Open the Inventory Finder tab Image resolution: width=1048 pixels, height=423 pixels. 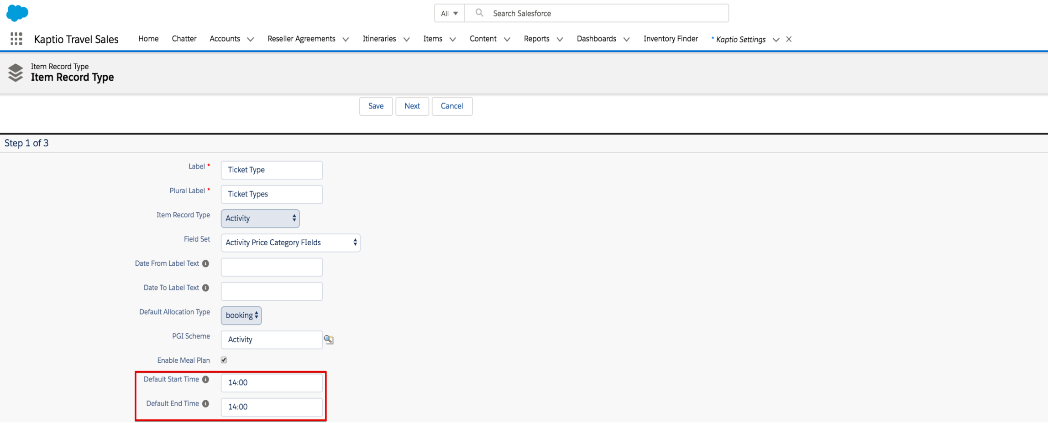coord(671,39)
